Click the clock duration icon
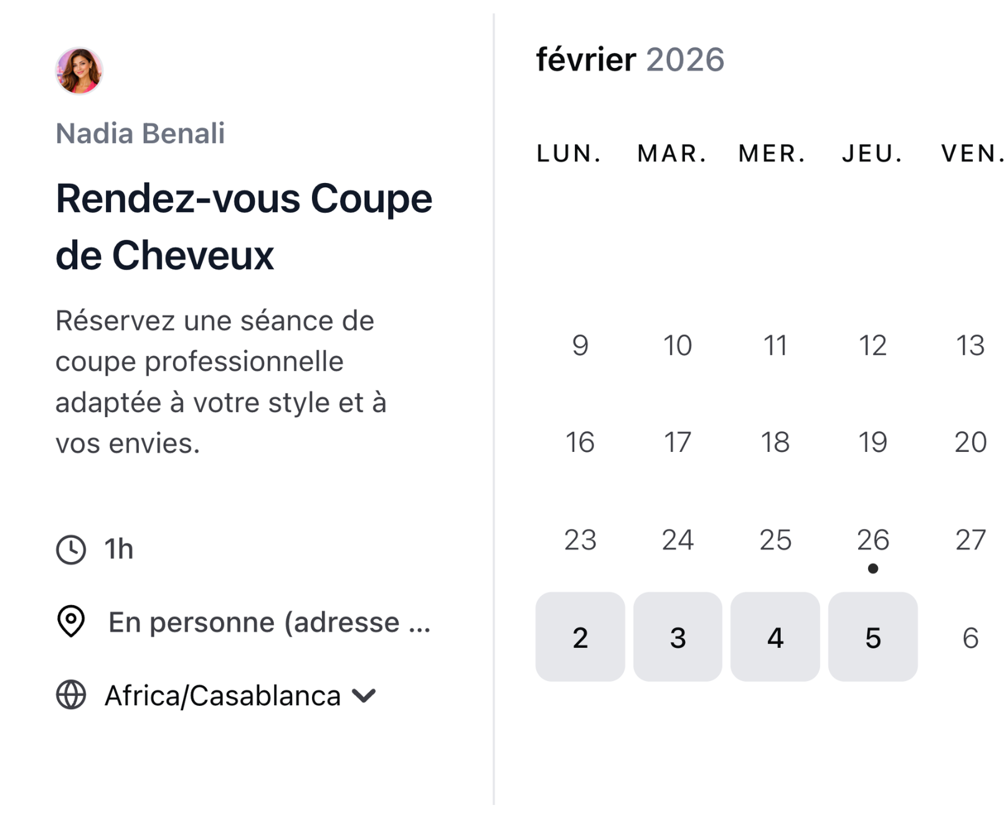The width and height of the screenshot is (1007, 818). [70, 548]
